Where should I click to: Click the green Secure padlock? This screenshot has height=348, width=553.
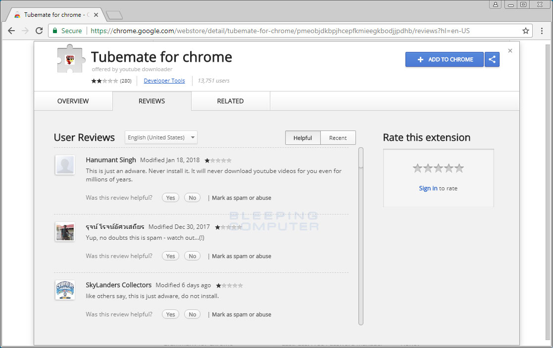coord(55,31)
